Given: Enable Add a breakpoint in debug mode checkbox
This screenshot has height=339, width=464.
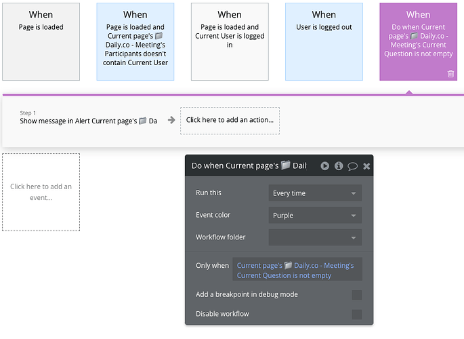Looking at the screenshot, I should [356, 295].
